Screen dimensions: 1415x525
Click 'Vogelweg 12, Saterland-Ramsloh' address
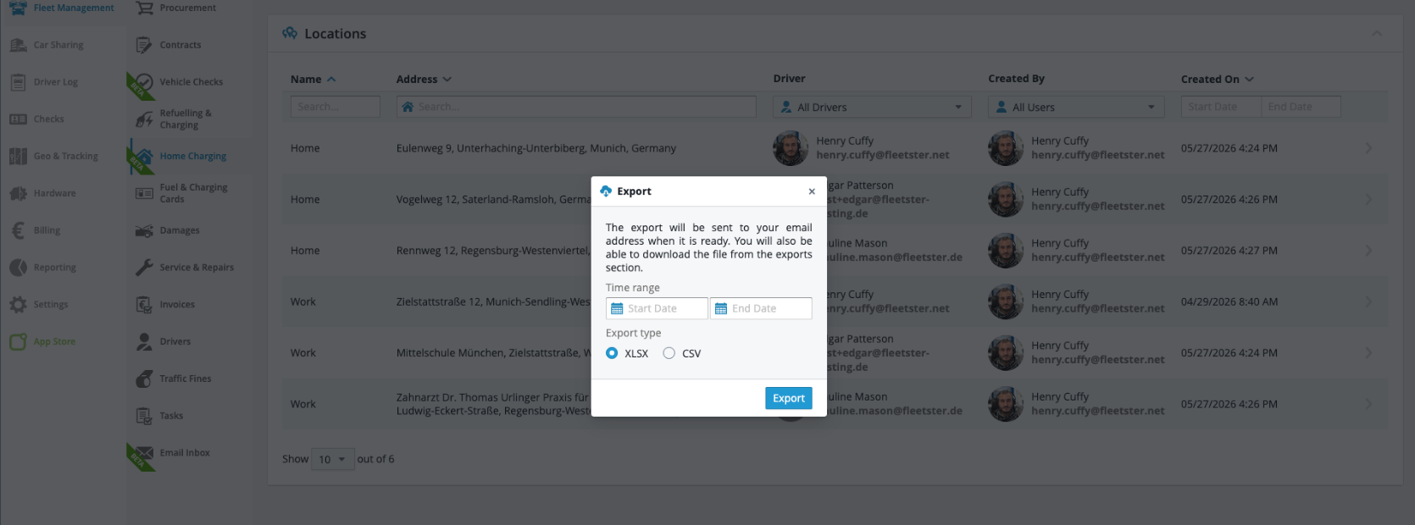point(493,200)
